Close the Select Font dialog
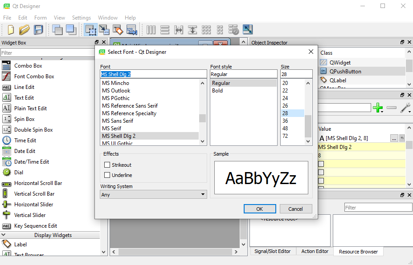413x265 pixels. (311, 52)
